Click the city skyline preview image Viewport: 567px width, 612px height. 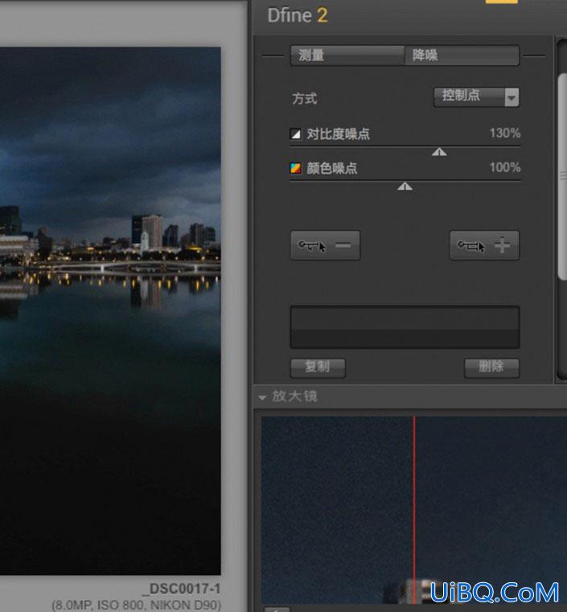(x=110, y=310)
